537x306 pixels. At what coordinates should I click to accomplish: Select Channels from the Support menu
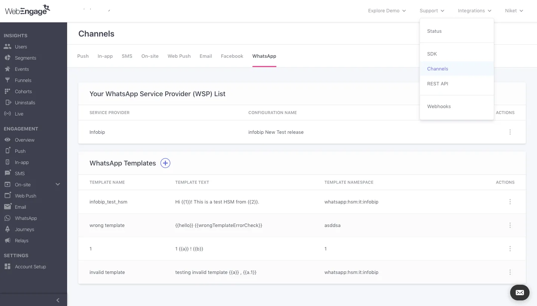(x=437, y=69)
